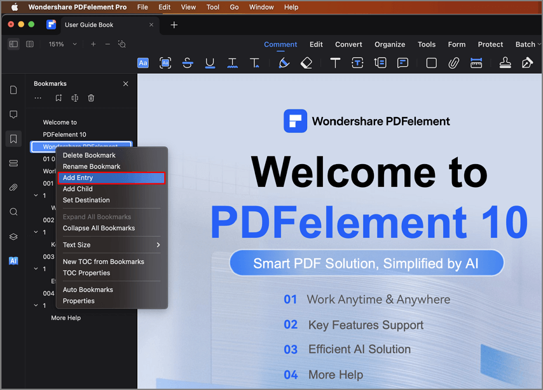This screenshot has width=543, height=390.
Task: Choose Add Entry from context menu
Action: point(111,178)
